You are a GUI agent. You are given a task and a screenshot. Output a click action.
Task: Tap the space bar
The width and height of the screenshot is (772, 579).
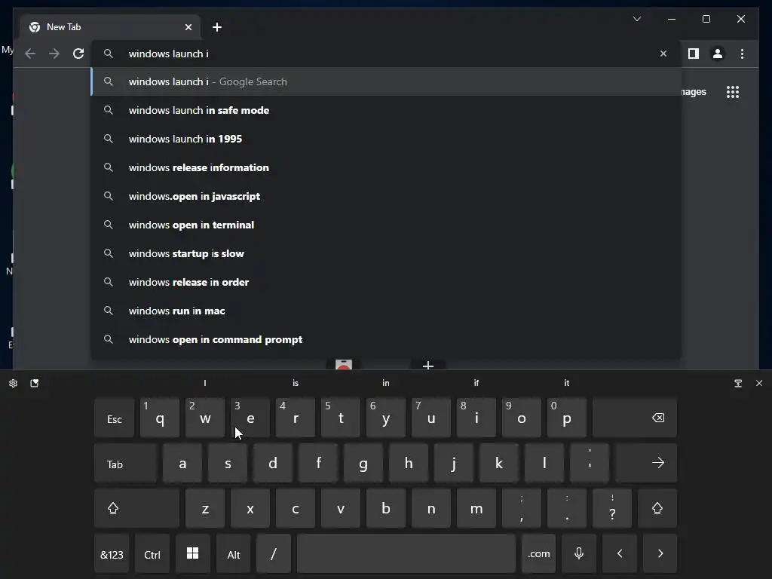406,554
